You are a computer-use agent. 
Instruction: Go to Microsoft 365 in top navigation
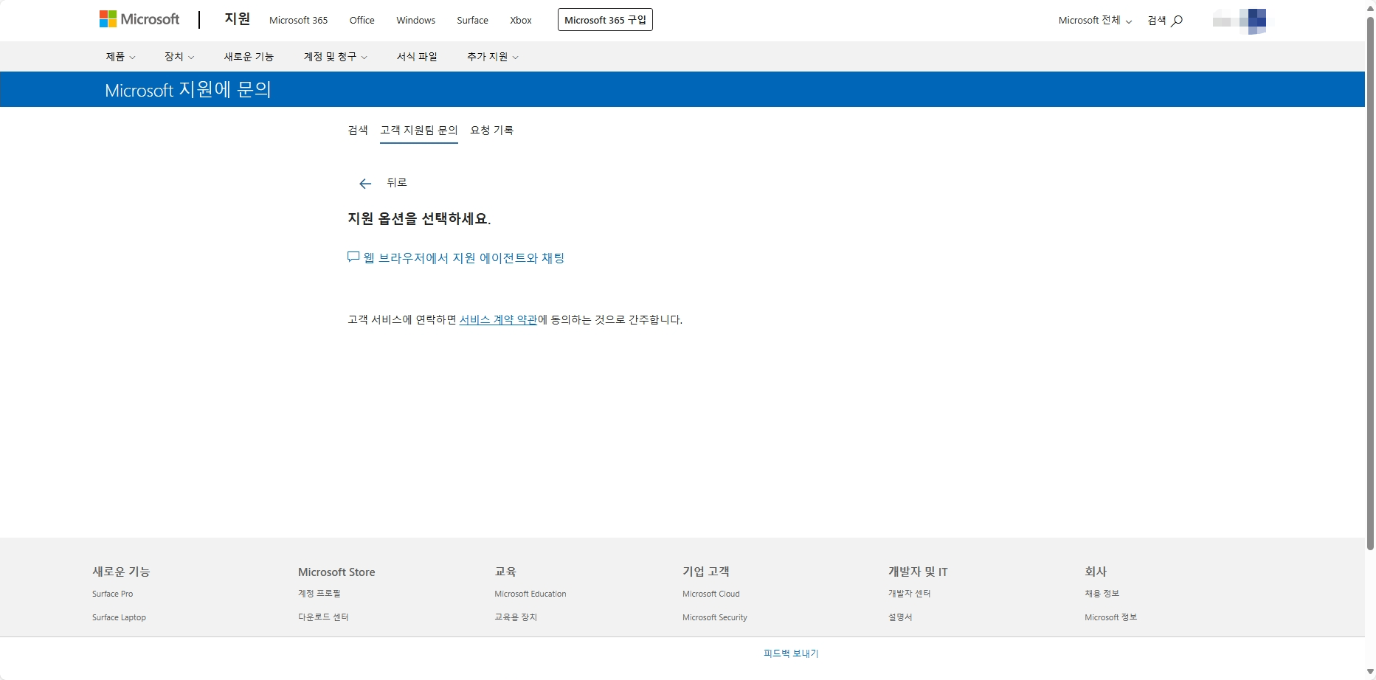pos(298,21)
